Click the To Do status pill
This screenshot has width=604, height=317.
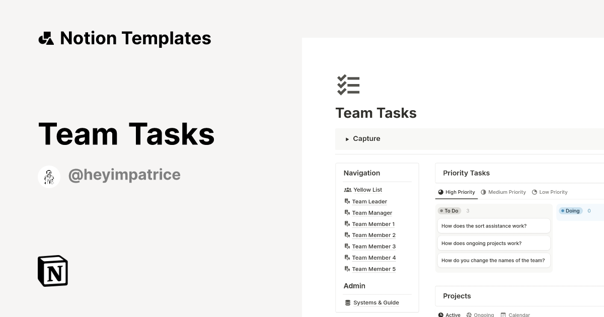(x=449, y=210)
